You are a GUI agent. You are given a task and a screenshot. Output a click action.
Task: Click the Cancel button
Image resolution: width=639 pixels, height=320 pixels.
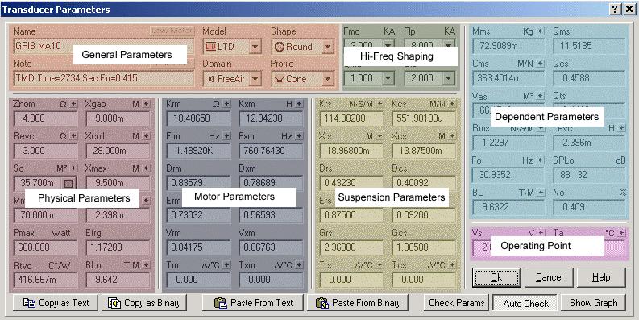click(x=549, y=277)
